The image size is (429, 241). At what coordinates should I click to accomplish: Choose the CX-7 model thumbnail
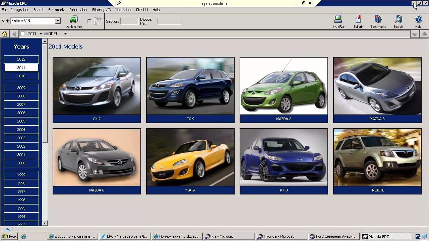pos(97,90)
